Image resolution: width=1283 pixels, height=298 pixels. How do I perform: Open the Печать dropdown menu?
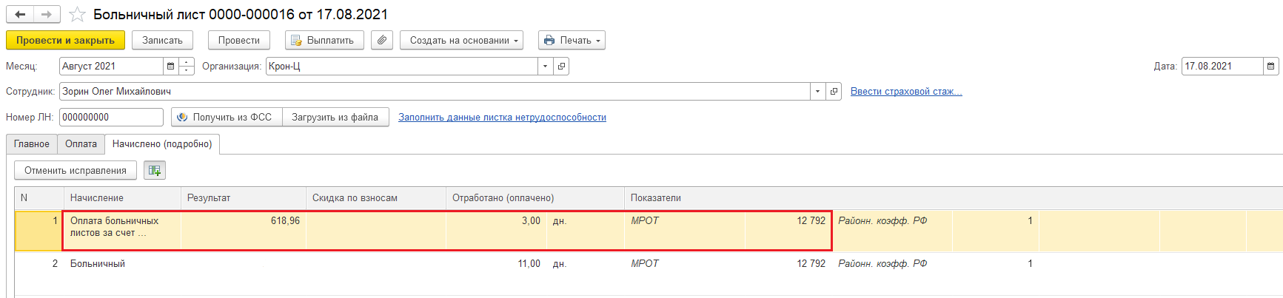coord(572,40)
